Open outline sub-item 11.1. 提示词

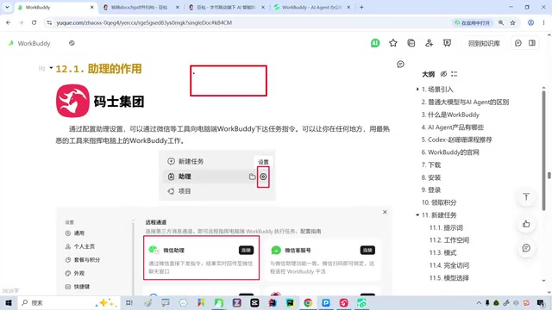[446, 227]
